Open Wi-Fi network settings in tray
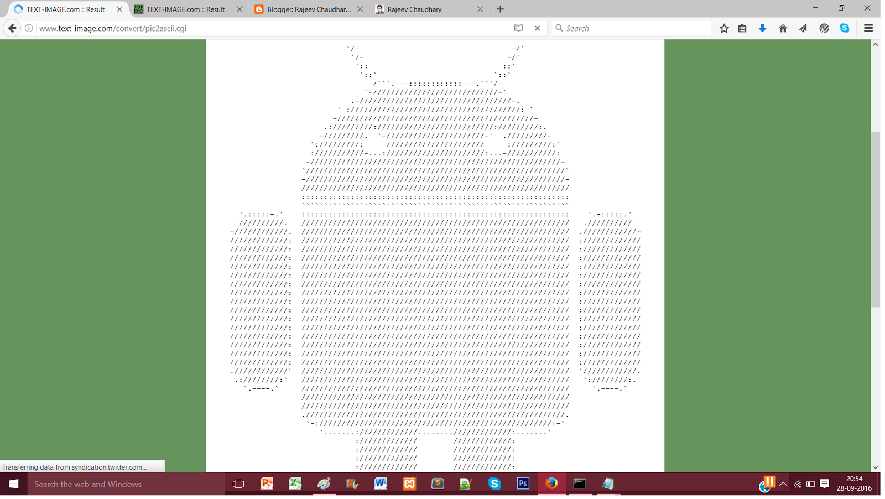Viewport: 885px width, 499px height. 797,484
